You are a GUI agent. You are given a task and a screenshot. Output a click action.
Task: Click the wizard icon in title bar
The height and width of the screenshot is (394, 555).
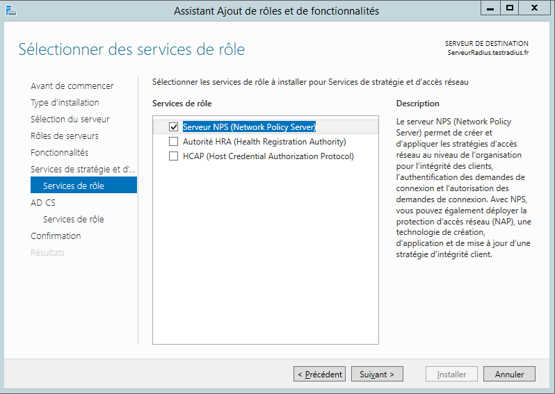click(x=9, y=10)
